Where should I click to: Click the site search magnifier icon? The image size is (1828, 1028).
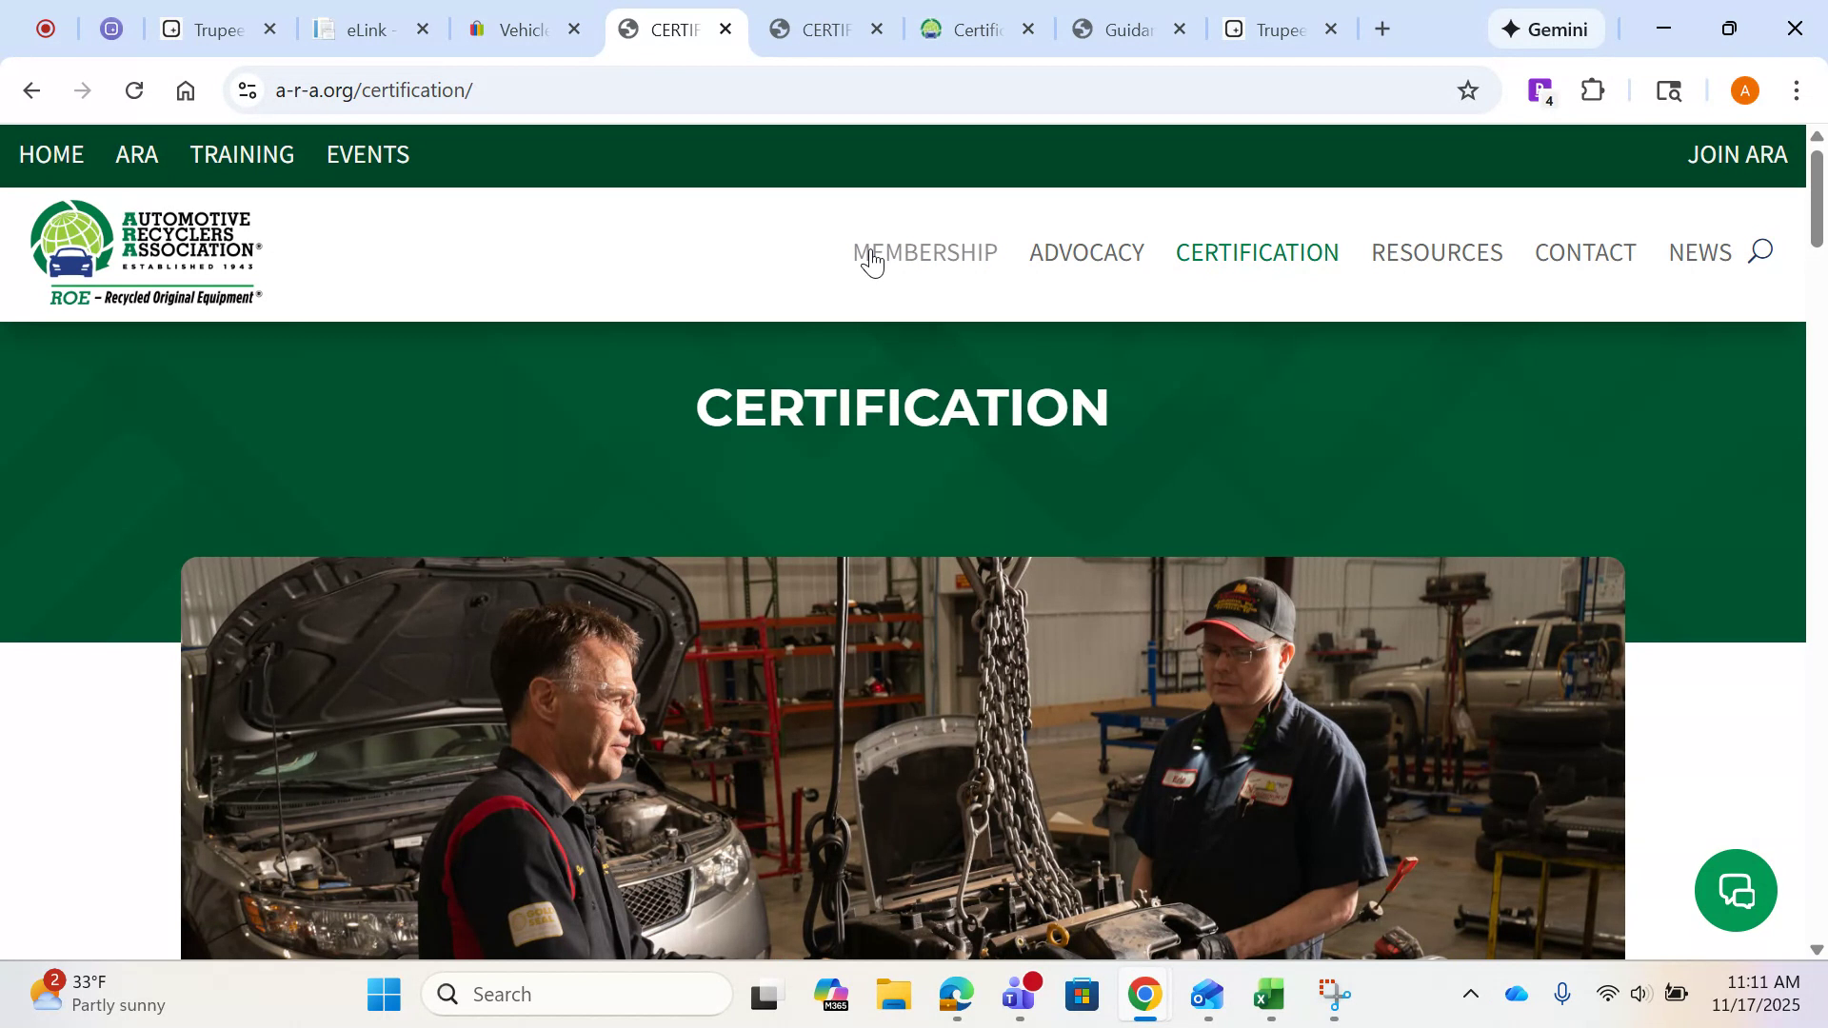[1760, 251]
